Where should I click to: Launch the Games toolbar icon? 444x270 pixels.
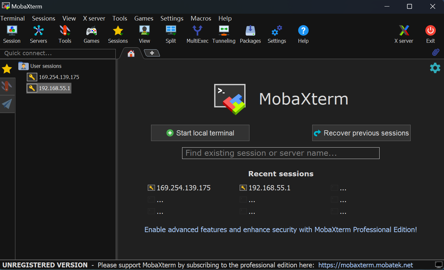point(92,34)
